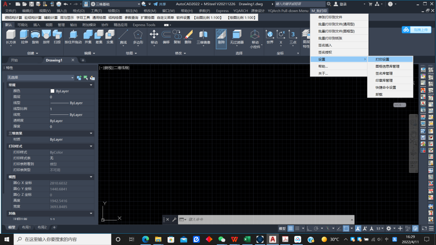
Task: Click the 颜色 ByLayer color swatch
Action: 52,91
